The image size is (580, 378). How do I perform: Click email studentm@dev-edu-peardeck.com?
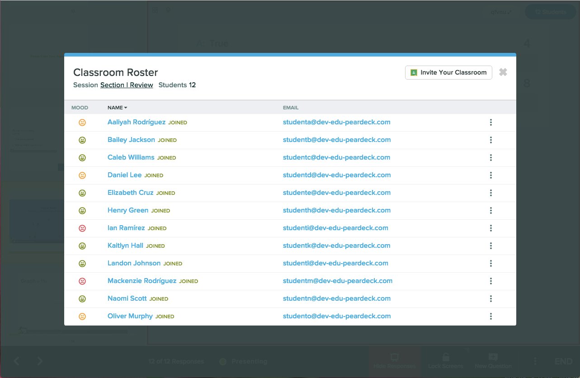pyautogui.click(x=338, y=281)
